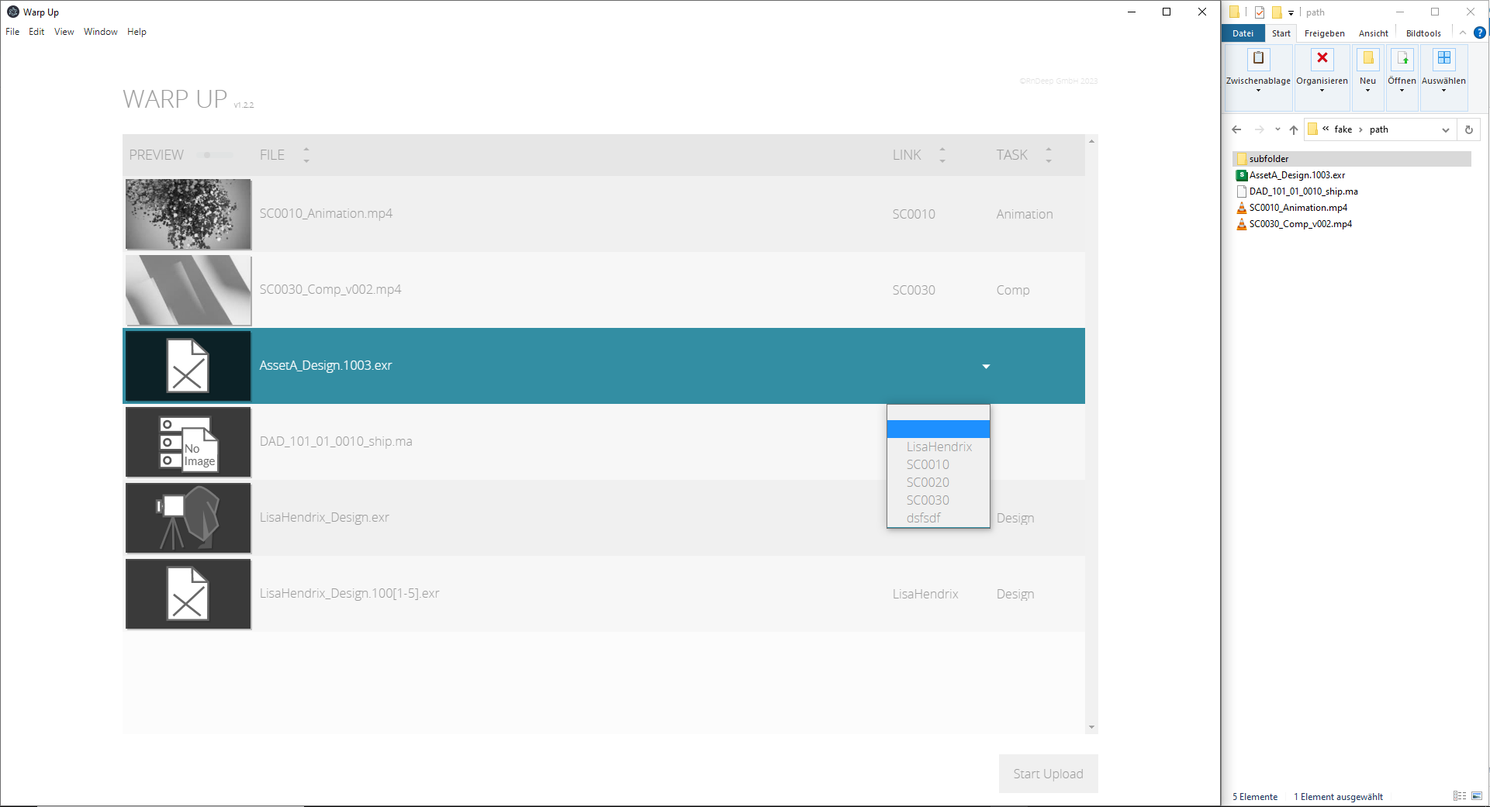
Task: Click the red X Organisieren icon
Action: tap(1322, 59)
